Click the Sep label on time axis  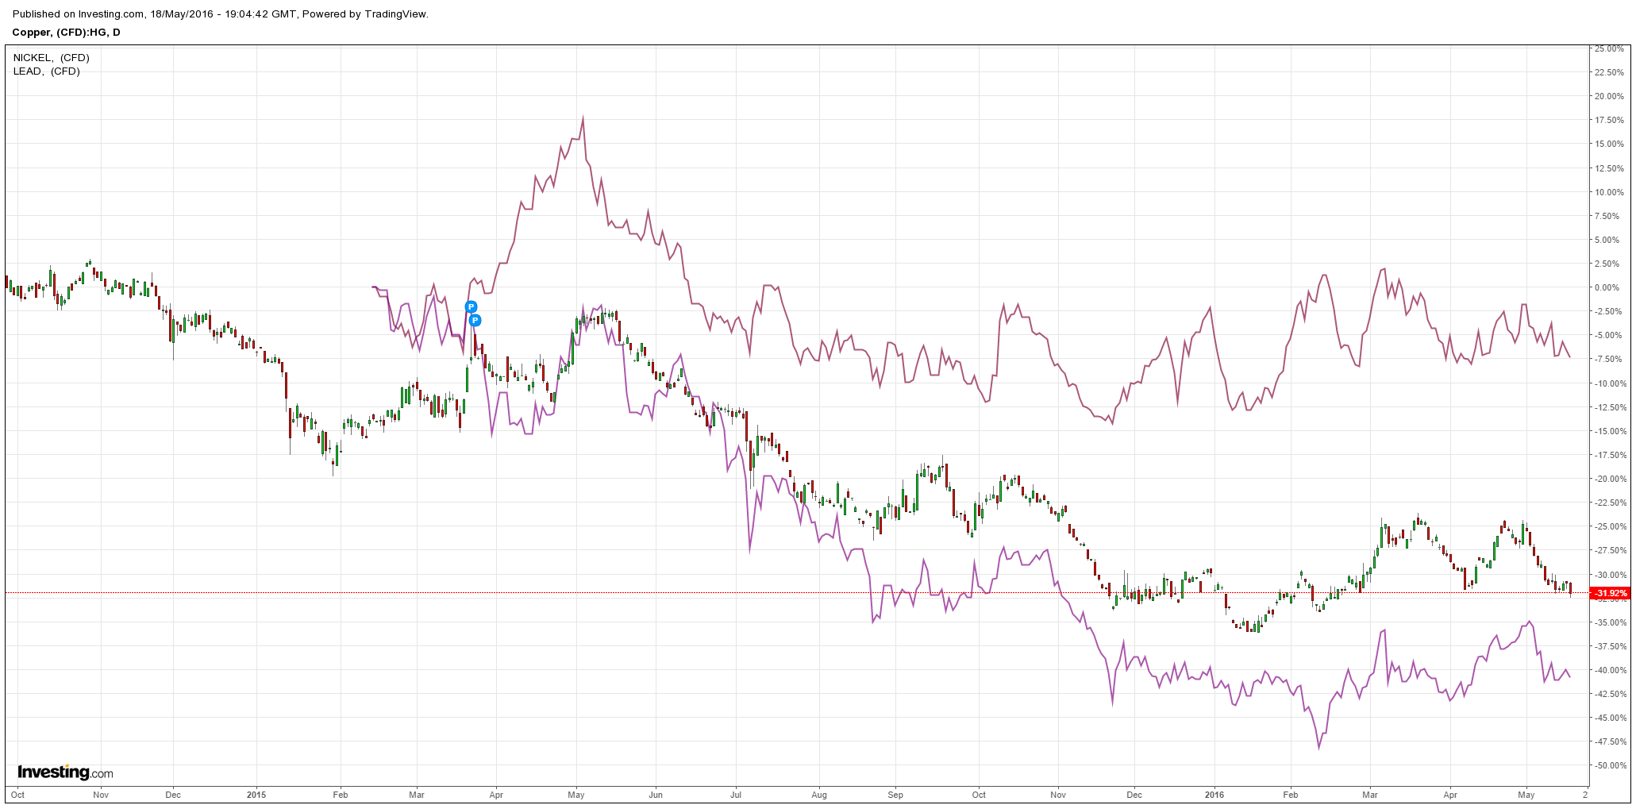[x=895, y=795]
